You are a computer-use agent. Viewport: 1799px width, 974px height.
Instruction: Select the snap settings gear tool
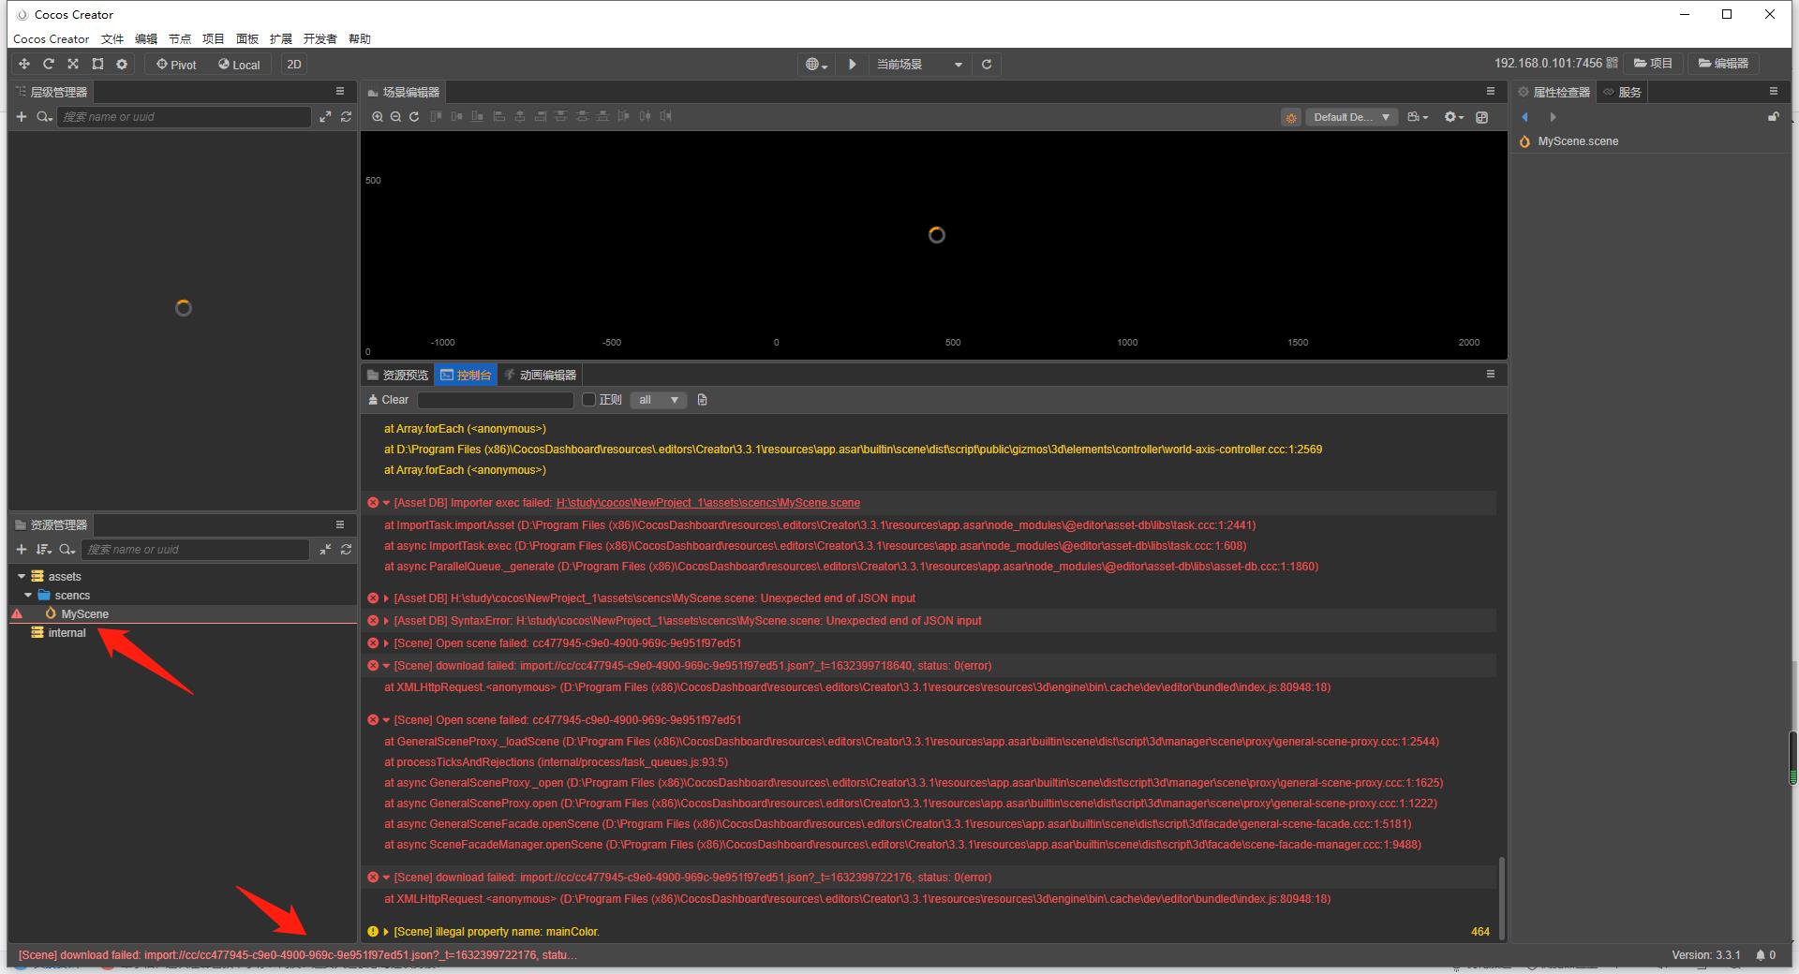point(122,65)
